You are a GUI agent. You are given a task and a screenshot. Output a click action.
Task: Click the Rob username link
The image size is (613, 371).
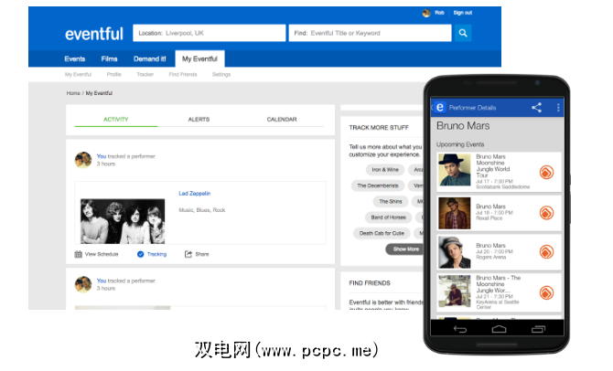coord(439,13)
